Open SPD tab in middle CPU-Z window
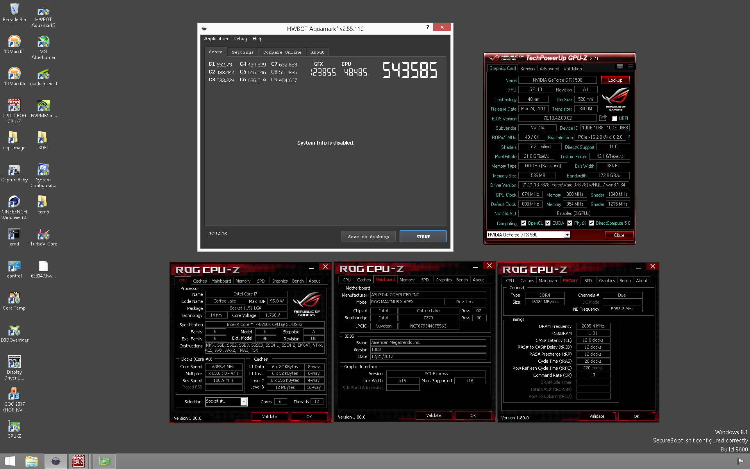Viewport: 750px width, 469px height. tap(425, 280)
